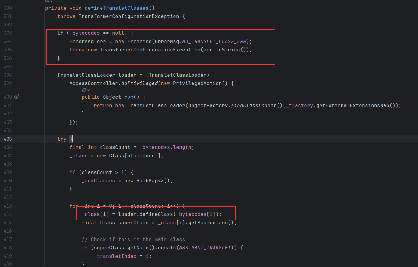This screenshot has height=267, width=418.
Task: Click the doPrivileged method call
Action: 140,83
